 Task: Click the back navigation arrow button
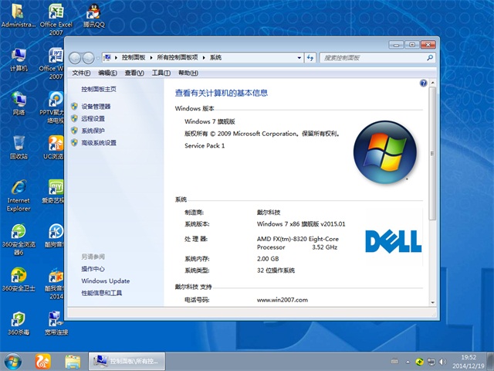click(76, 57)
